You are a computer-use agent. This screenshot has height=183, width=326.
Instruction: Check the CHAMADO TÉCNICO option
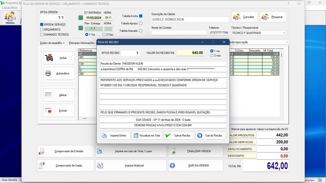(42, 35)
